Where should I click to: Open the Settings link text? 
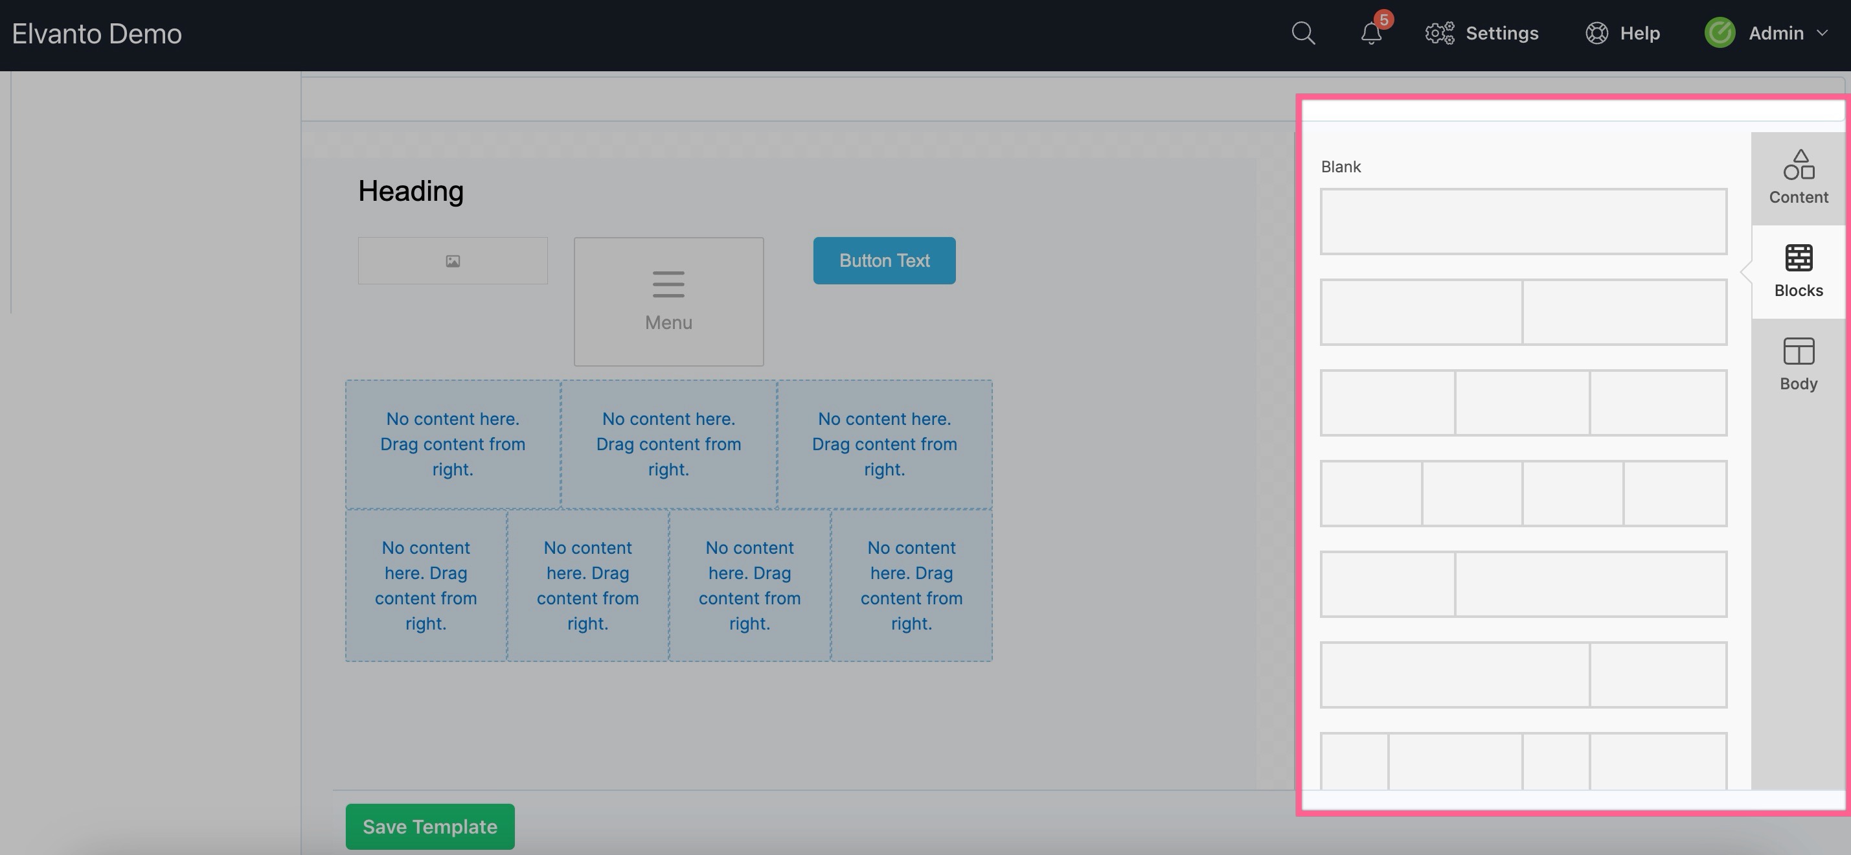coord(1502,33)
